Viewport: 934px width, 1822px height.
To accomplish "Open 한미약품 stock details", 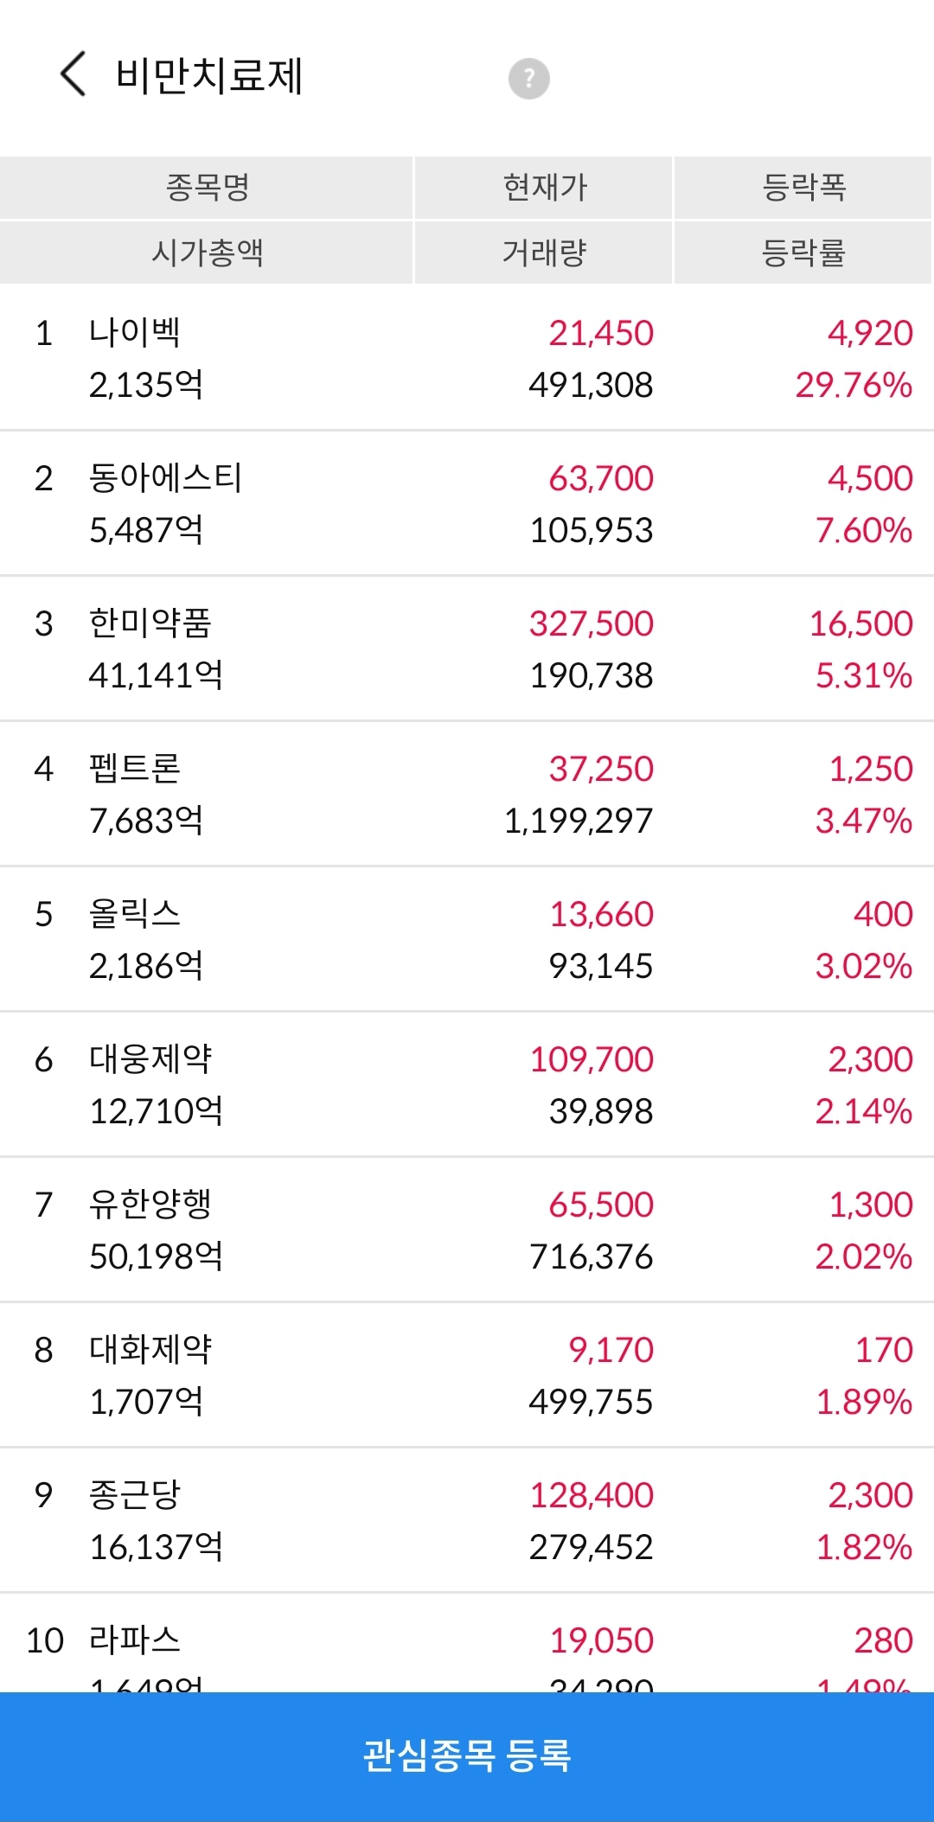I will point(467,649).
